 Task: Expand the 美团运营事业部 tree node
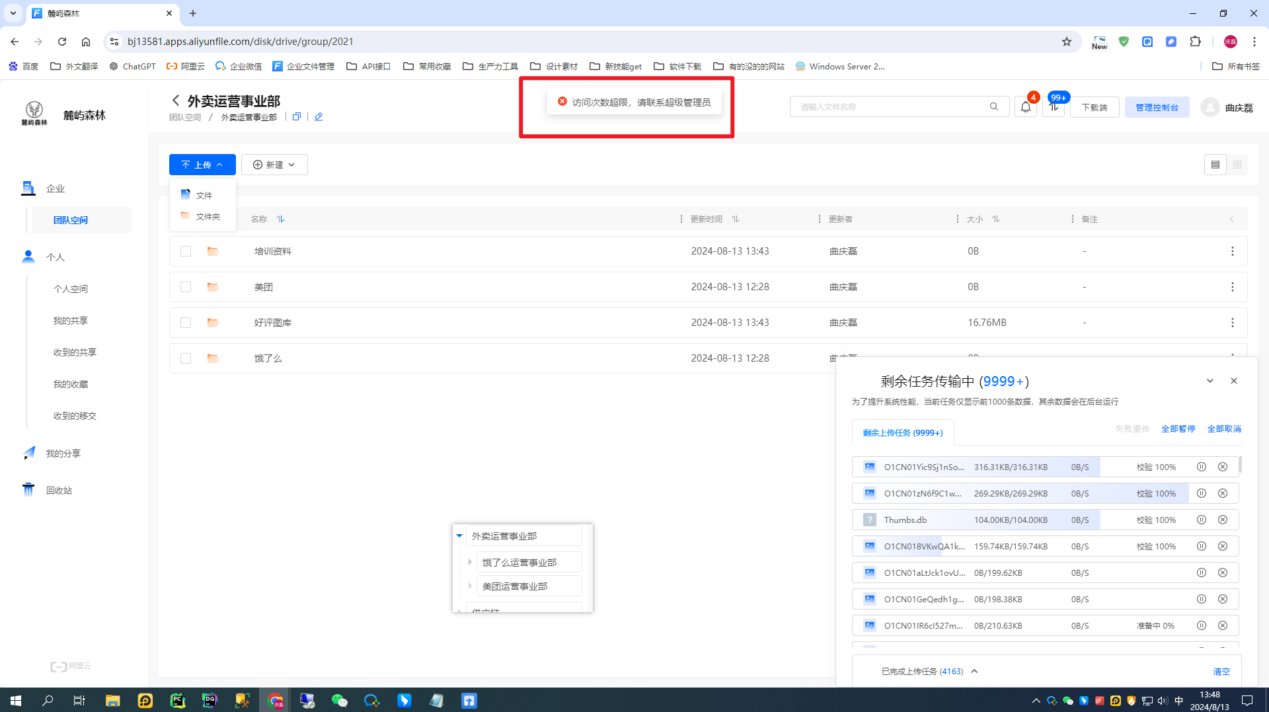tap(470, 586)
